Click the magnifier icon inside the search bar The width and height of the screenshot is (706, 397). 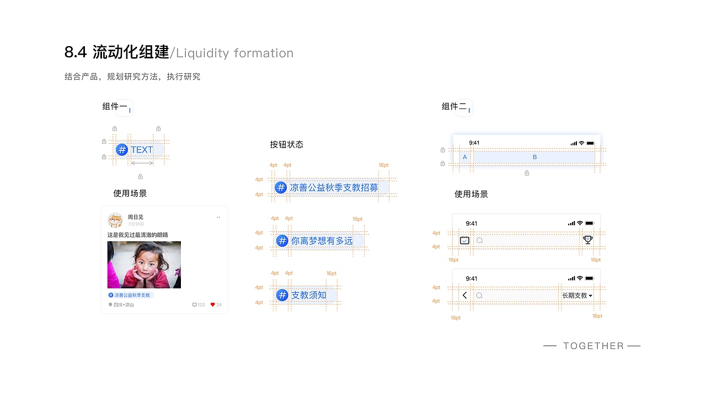(x=479, y=241)
